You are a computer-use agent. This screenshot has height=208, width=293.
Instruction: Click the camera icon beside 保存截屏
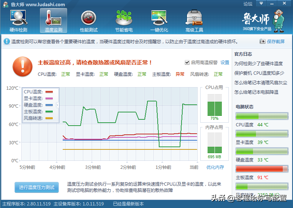[x=262, y=41]
